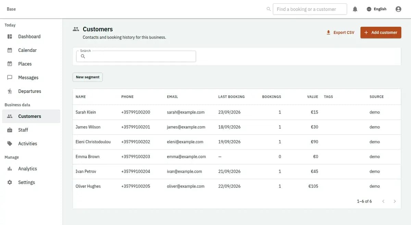Click email sarah@example.com
Screen dimensions: 411x225
point(186,112)
